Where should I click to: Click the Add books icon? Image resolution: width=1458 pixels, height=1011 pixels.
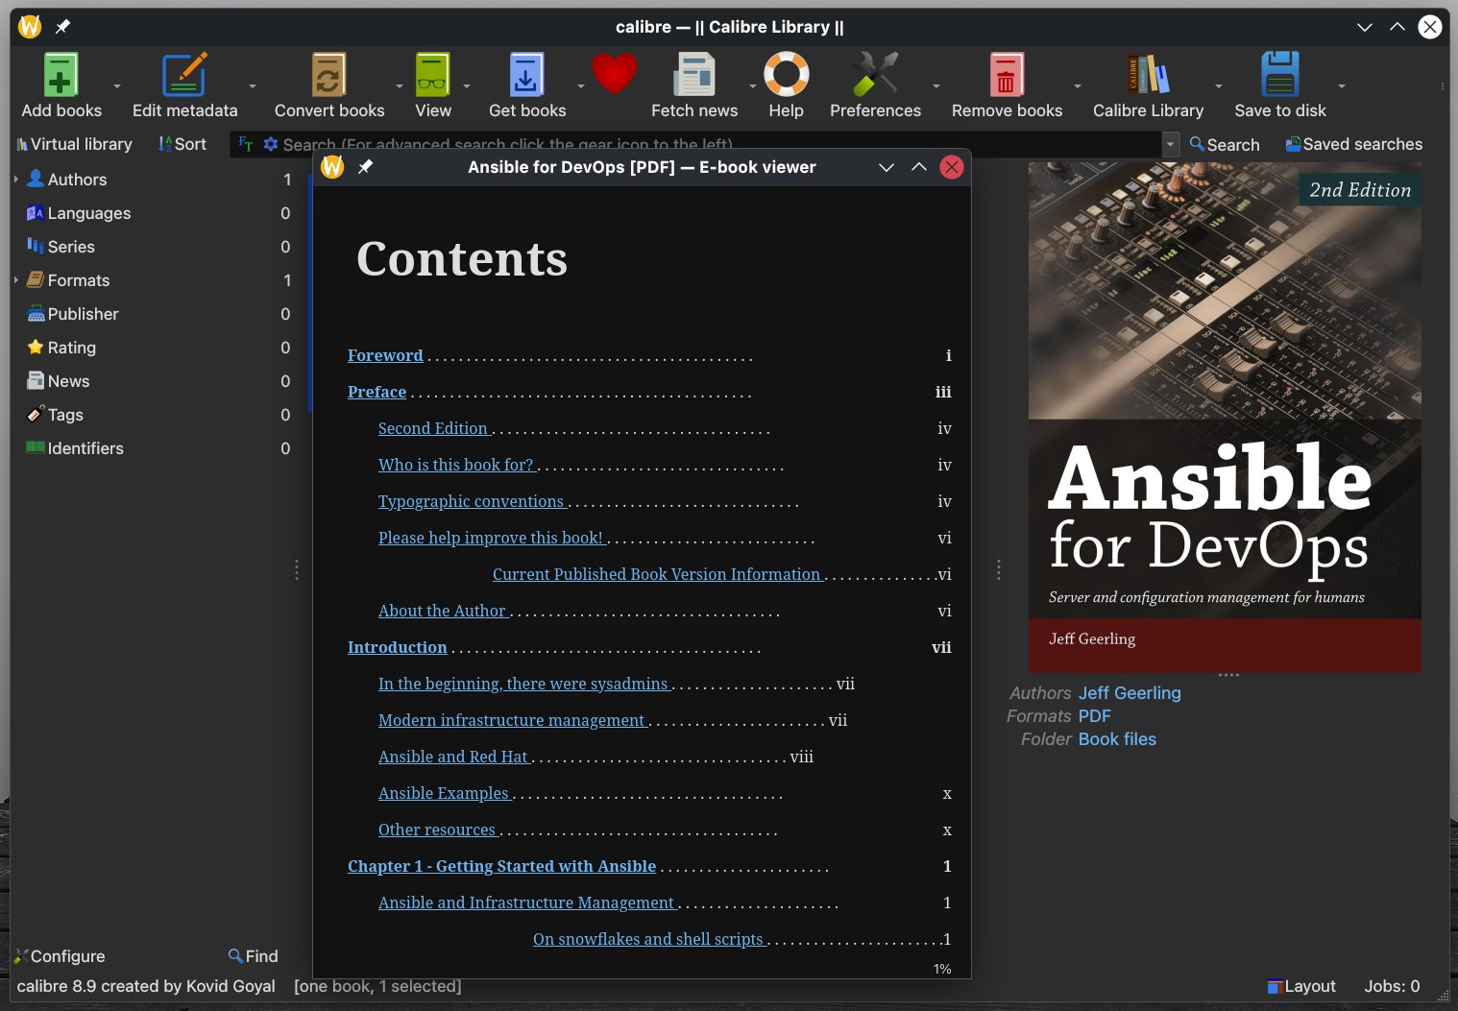tap(61, 75)
